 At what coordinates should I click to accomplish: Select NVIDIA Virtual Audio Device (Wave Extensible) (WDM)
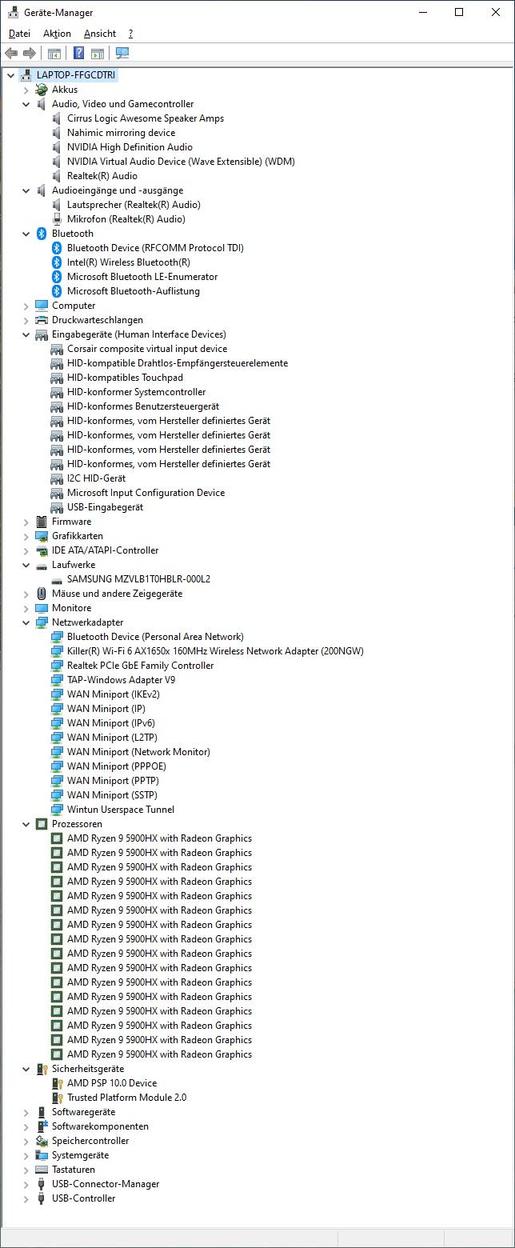click(181, 162)
